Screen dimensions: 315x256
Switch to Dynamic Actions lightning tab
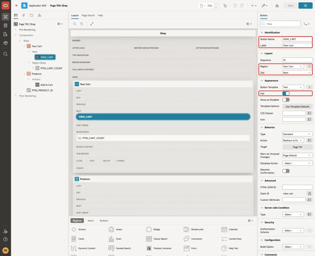[x=23, y=15]
